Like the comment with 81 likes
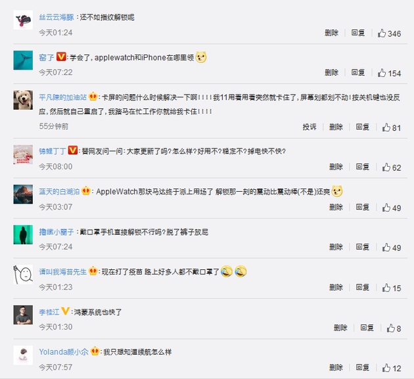 (x=386, y=127)
